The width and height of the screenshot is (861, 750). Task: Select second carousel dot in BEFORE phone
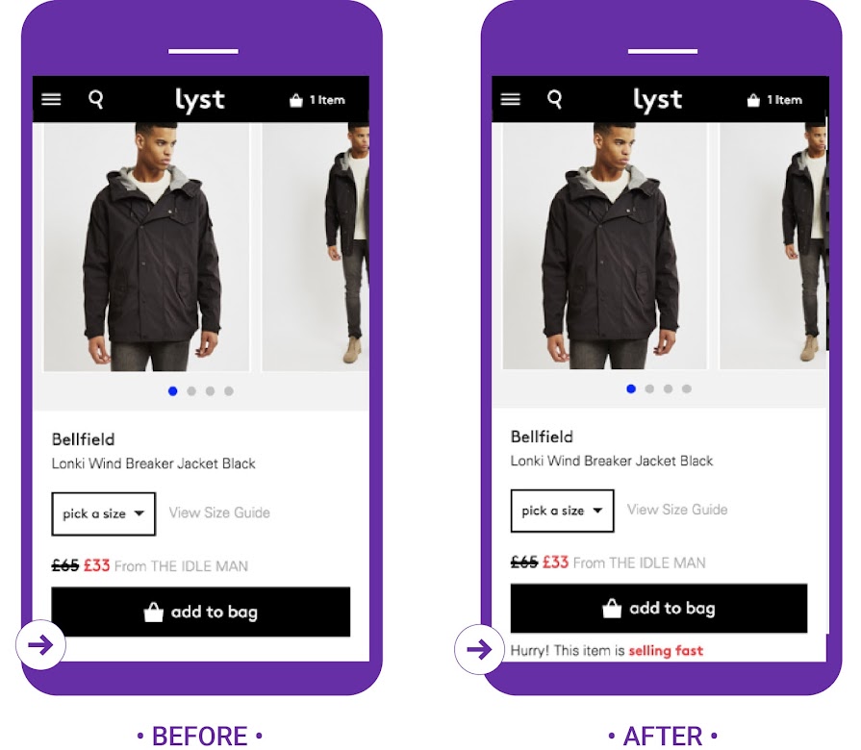click(x=191, y=391)
